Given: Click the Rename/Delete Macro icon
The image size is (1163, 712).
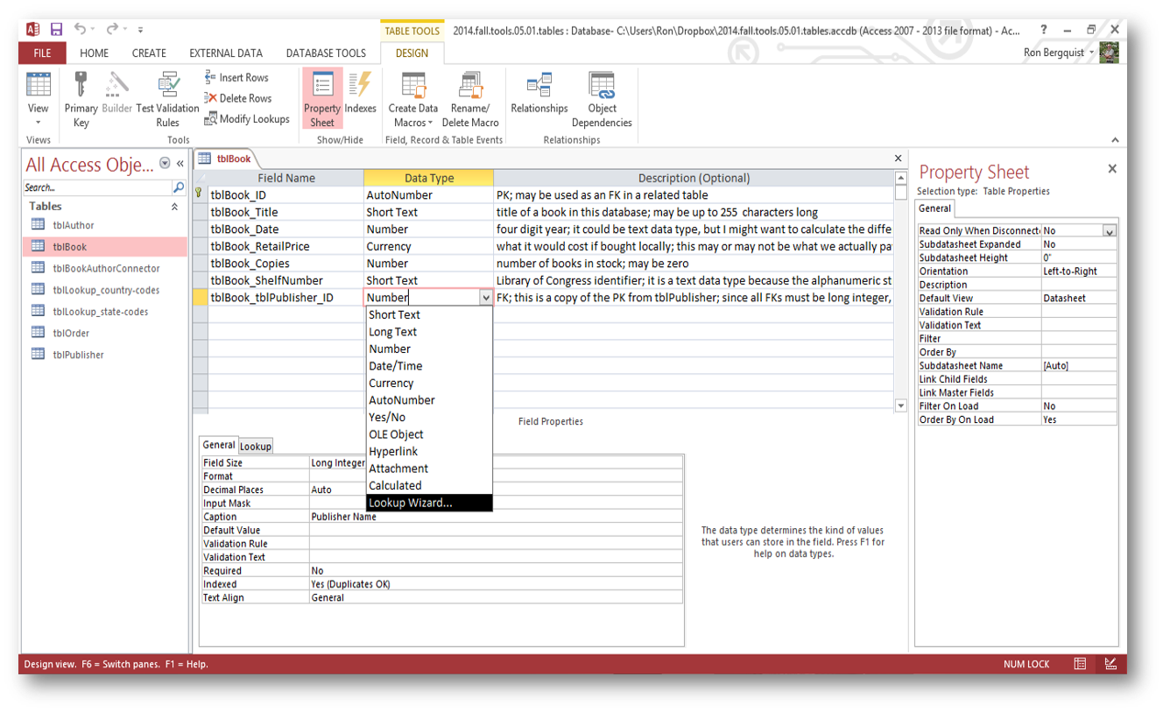Looking at the screenshot, I should click(x=470, y=87).
